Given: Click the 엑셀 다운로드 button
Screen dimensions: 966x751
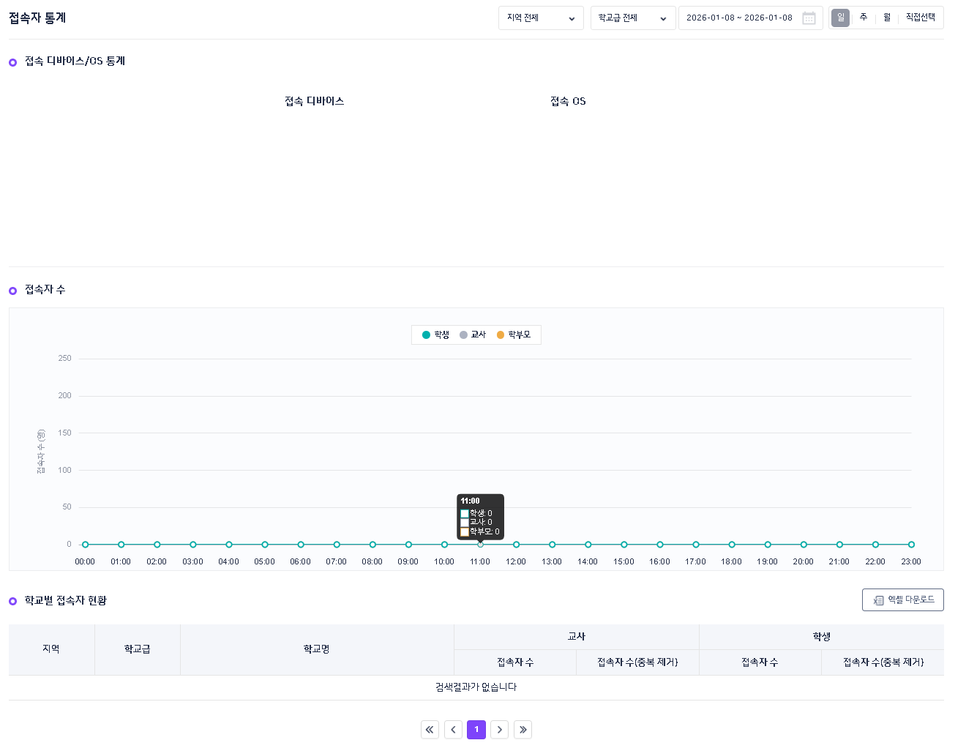Looking at the screenshot, I should click(x=903, y=600).
